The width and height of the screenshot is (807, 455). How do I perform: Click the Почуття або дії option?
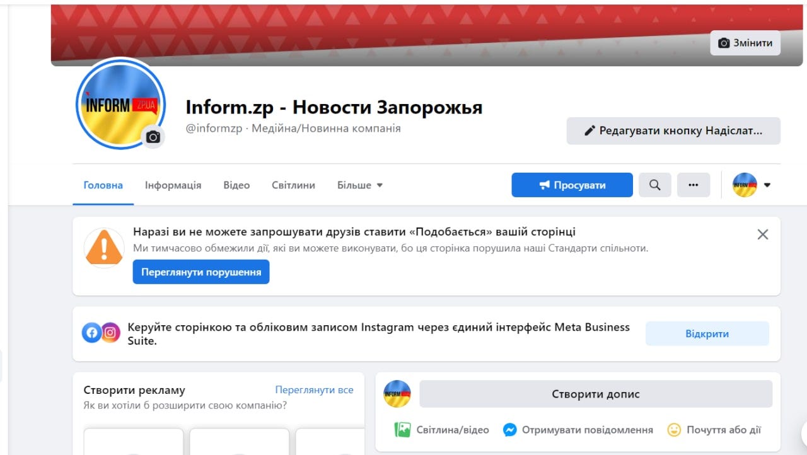714,430
